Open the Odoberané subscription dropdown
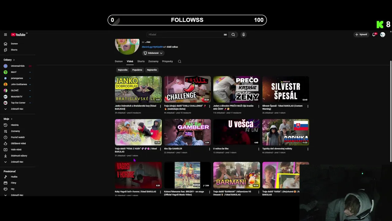This screenshot has width=392, height=221. point(153,53)
